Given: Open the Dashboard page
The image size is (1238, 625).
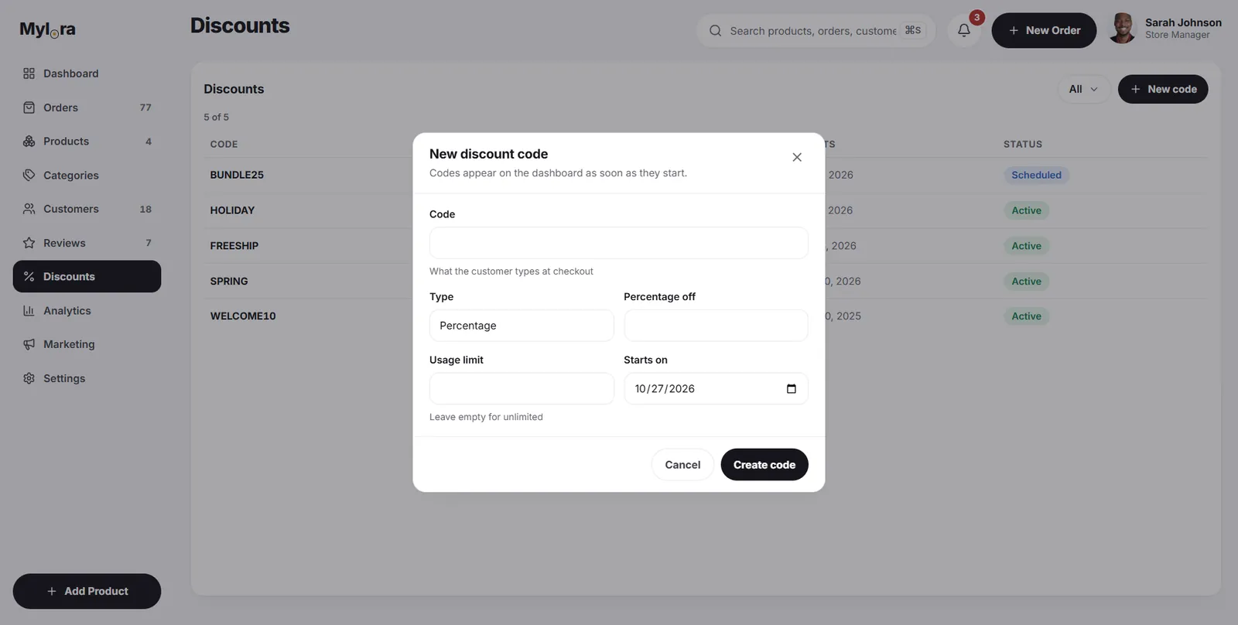Looking at the screenshot, I should (87, 73).
